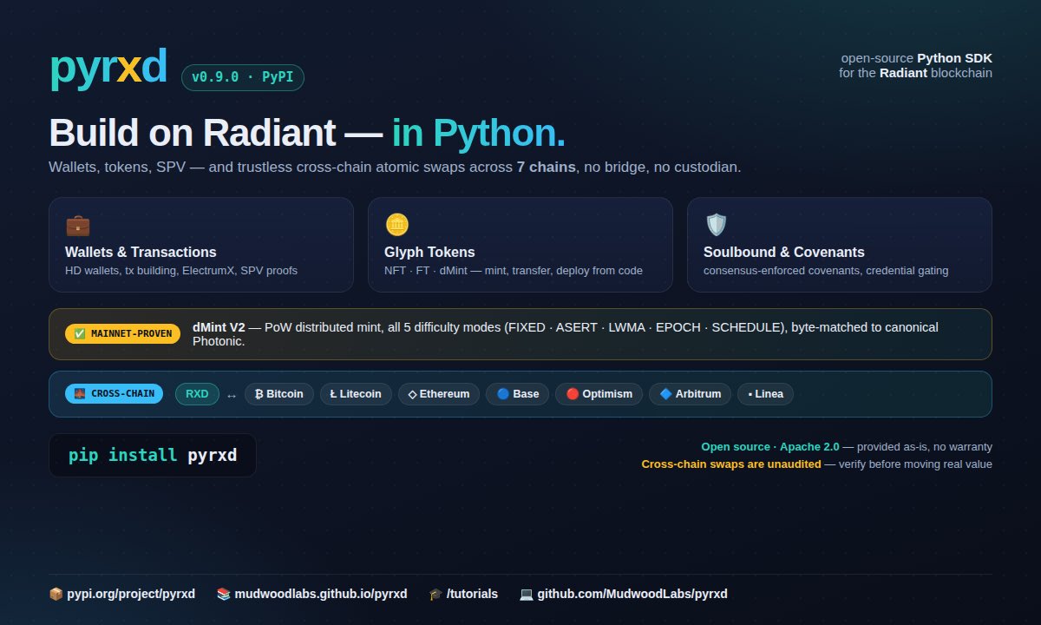Image resolution: width=1041 pixels, height=625 pixels.
Task: Click the graduation cap icon beside tutorials
Action: click(x=435, y=595)
